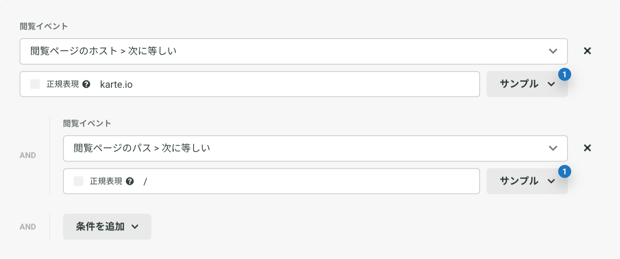Click 正規表現 label in host value row
The width and height of the screenshot is (620, 259).
coord(63,84)
